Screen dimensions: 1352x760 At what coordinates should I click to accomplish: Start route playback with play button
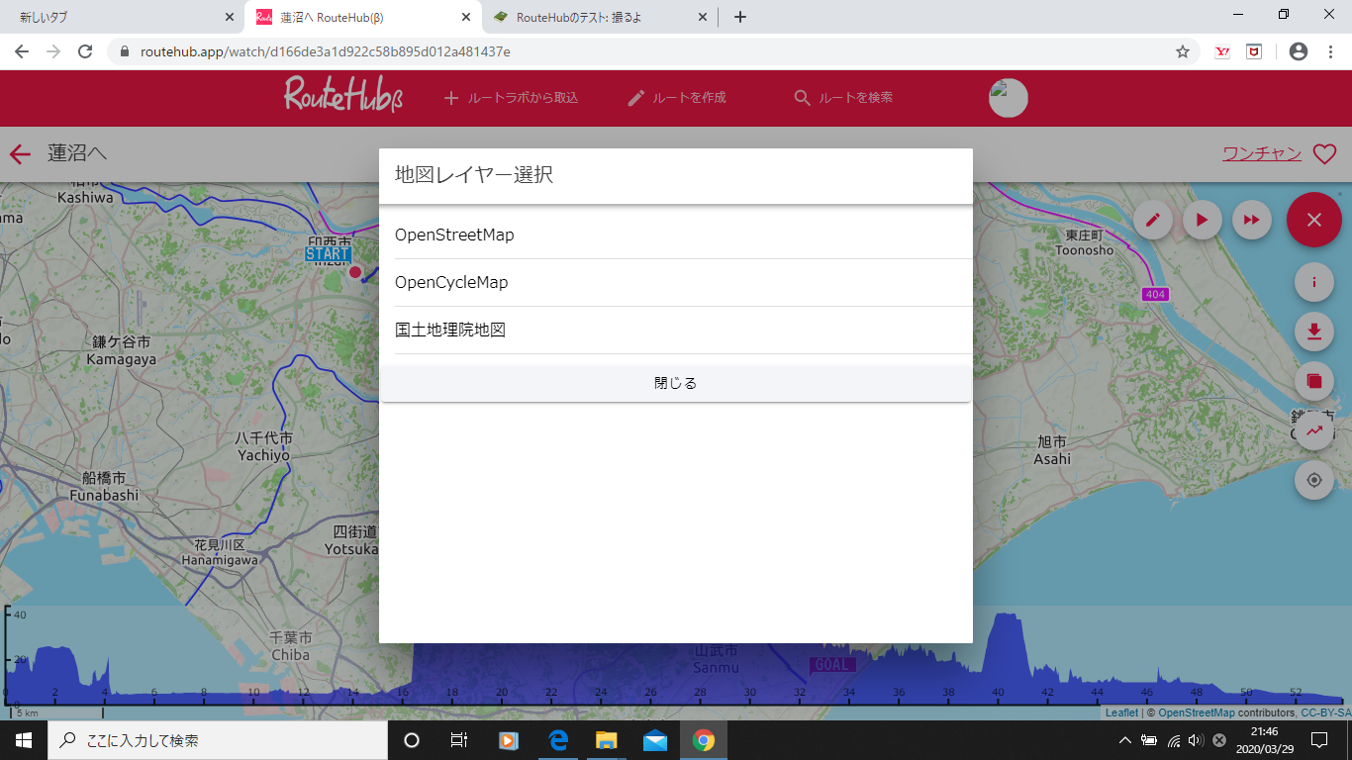click(x=1202, y=220)
